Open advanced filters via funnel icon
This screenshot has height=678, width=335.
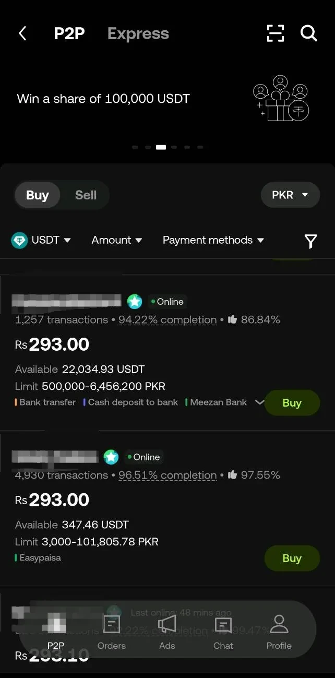[310, 241]
